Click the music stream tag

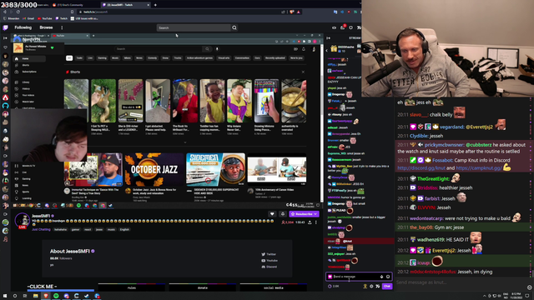(x=111, y=230)
